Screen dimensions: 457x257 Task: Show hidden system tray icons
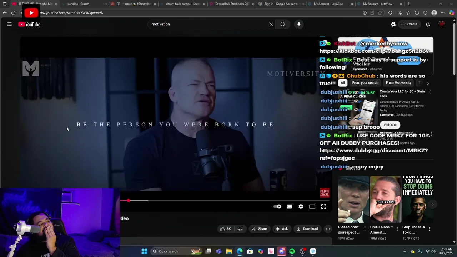click(405, 251)
